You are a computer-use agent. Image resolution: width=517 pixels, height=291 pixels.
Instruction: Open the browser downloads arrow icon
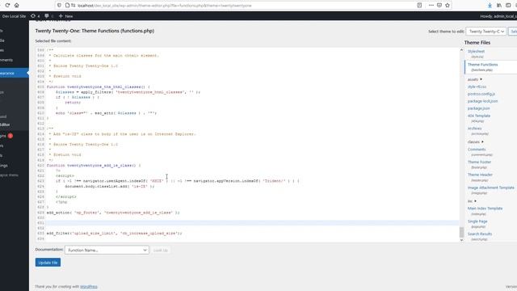(490, 6)
